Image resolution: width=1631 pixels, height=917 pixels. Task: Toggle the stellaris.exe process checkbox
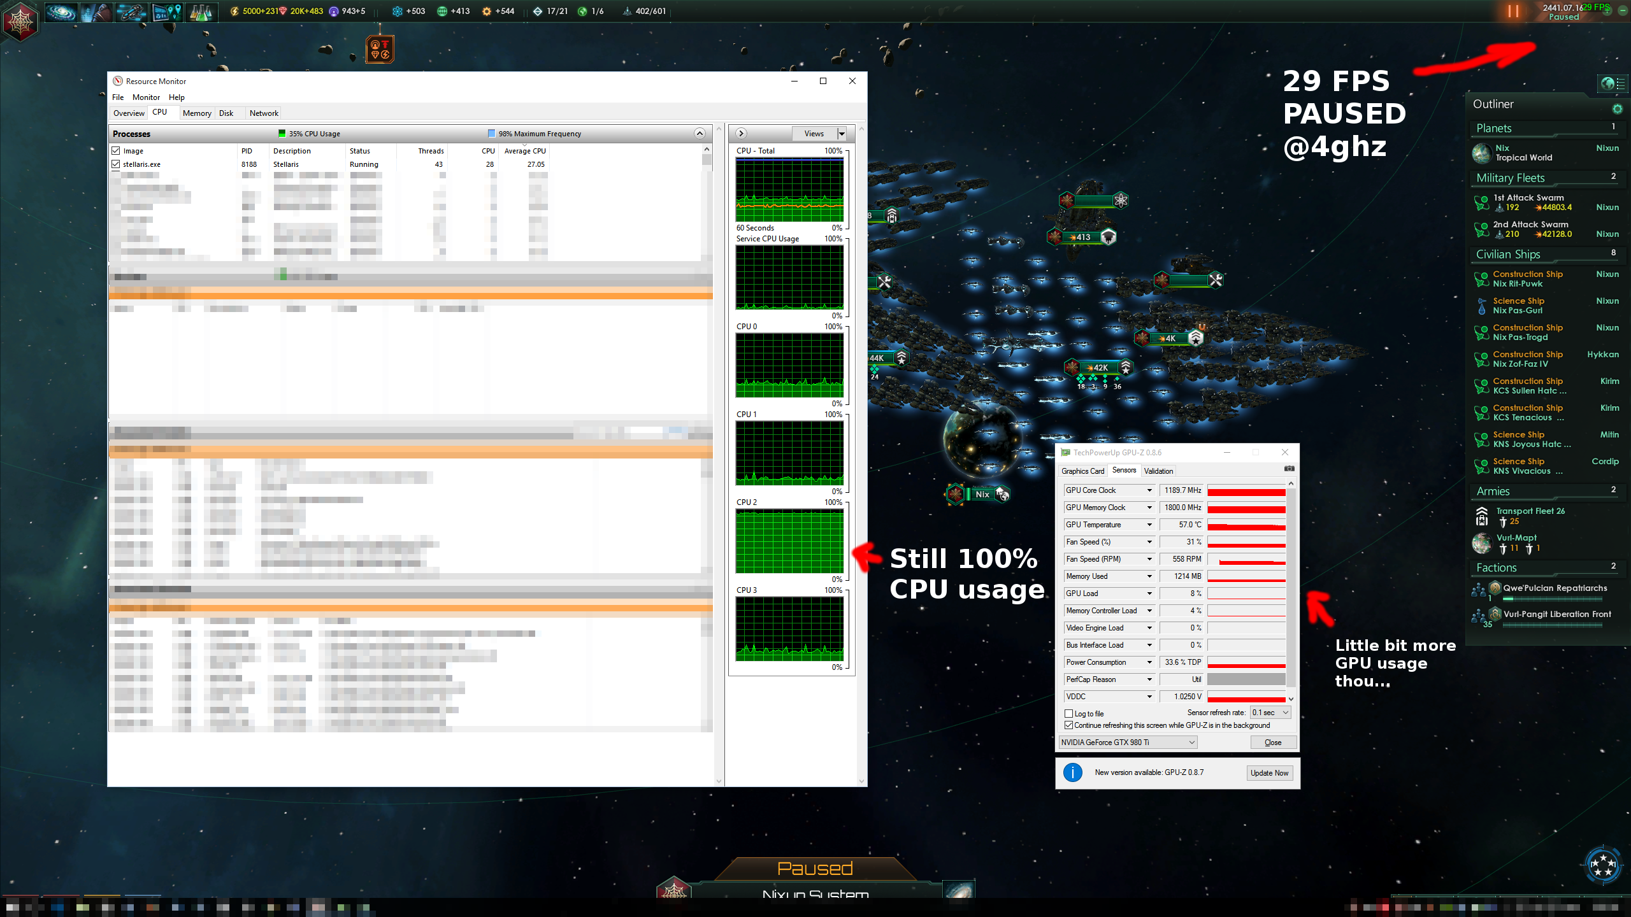click(x=116, y=164)
